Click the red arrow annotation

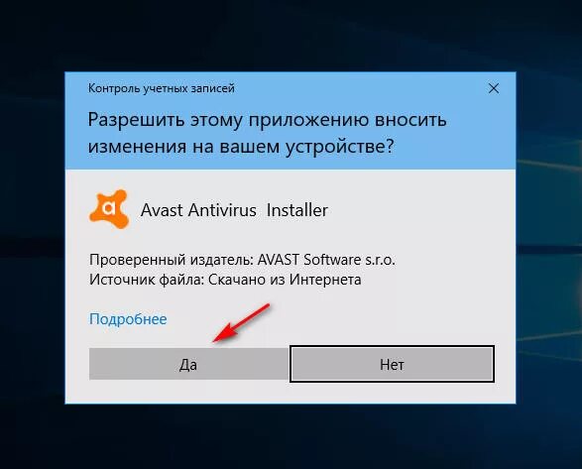241,323
